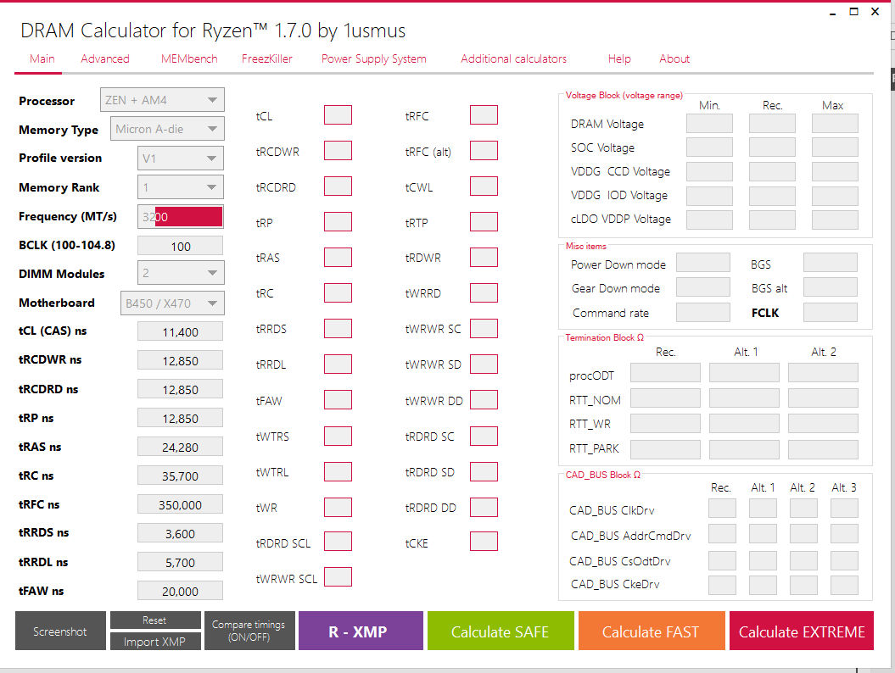Click the Gear Down mode field
This screenshot has width=895, height=673.
[703, 286]
